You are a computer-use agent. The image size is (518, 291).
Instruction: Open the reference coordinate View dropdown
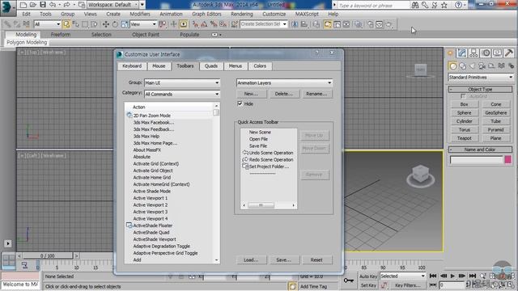click(143, 24)
